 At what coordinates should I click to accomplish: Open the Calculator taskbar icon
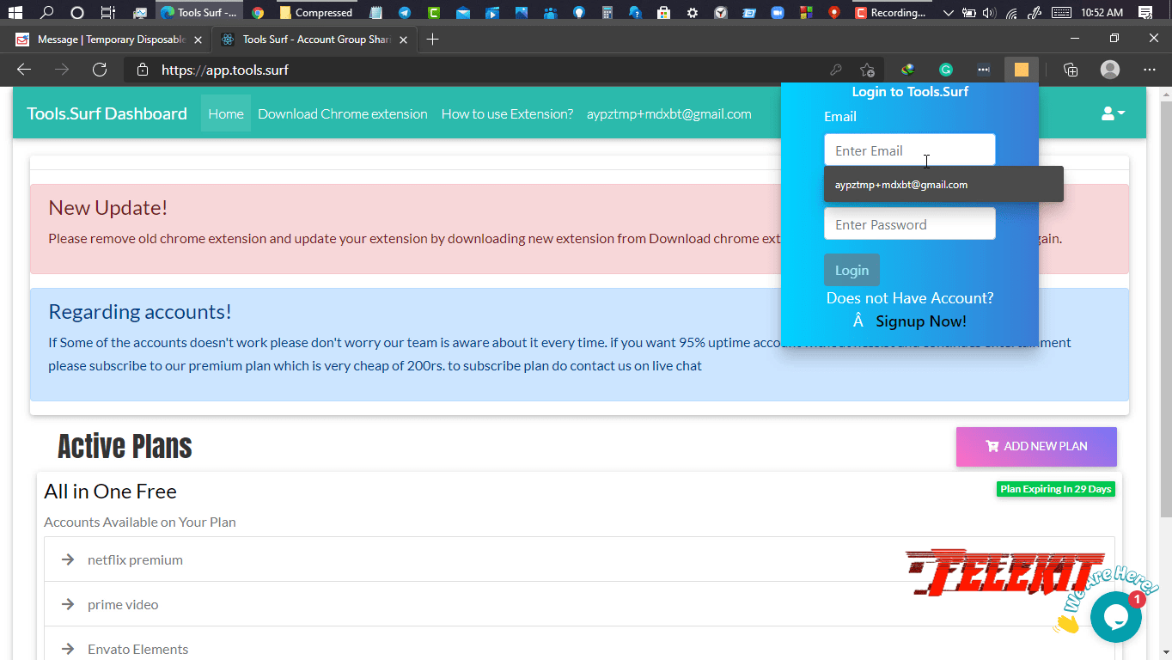click(607, 12)
